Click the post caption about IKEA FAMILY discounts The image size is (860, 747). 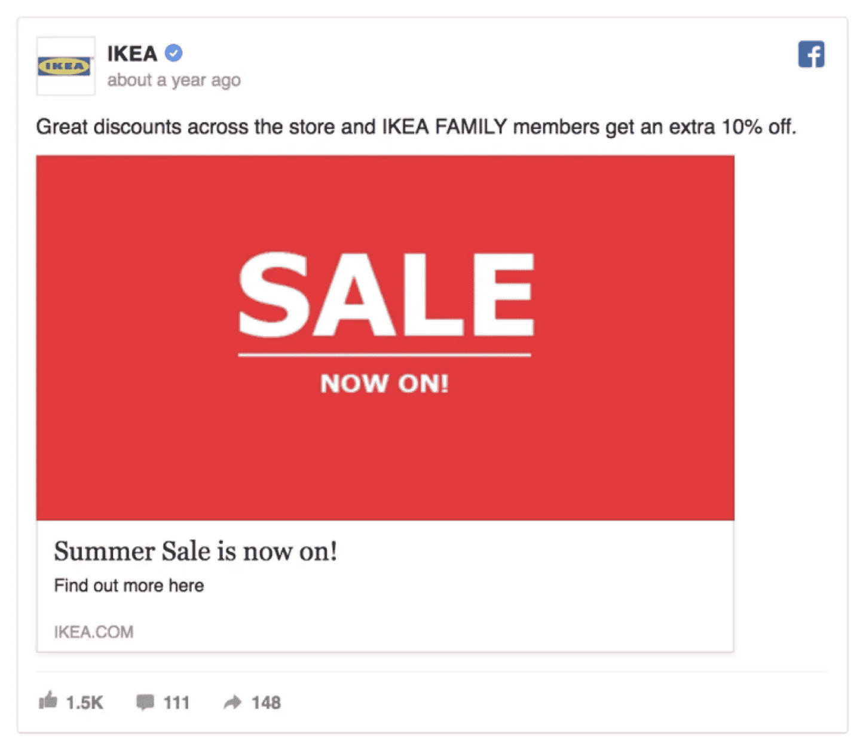416,127
